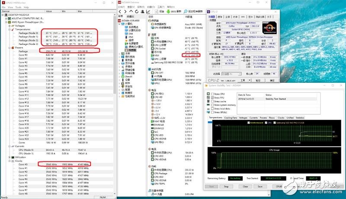Go forward in AIDA64 navigation toolbar
This screenshot has height=199, width=346.
125,12
